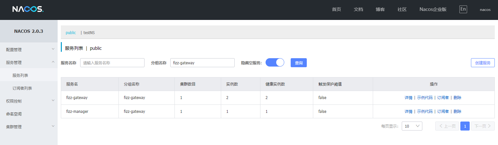
Task: Open 详情 for fizz-gateway service
Action: pyautogui.click(x=409, y=98)
